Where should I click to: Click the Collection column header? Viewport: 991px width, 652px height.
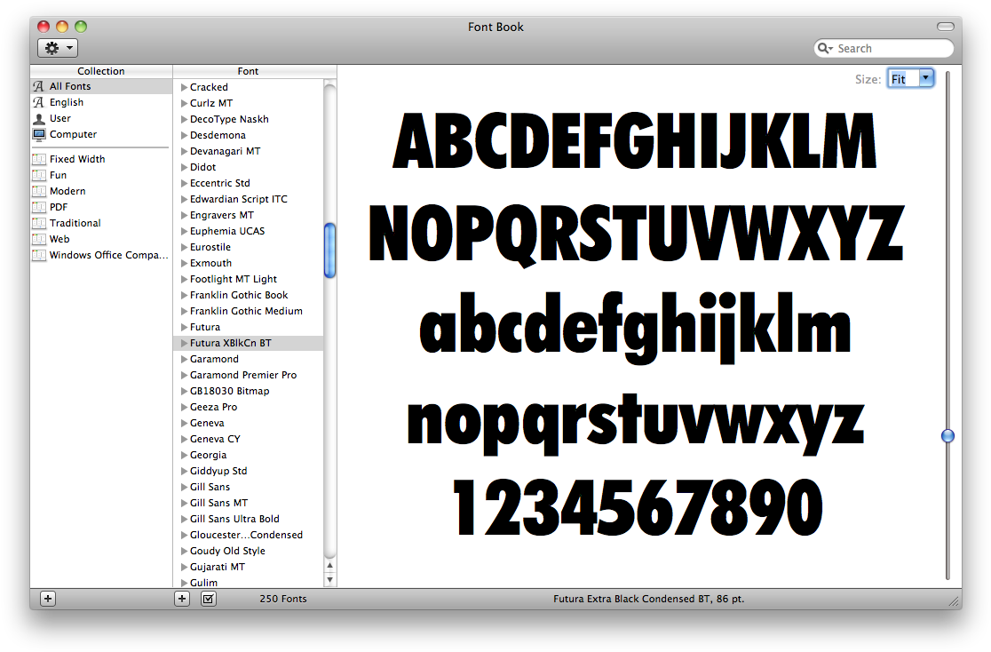(101, 71)
